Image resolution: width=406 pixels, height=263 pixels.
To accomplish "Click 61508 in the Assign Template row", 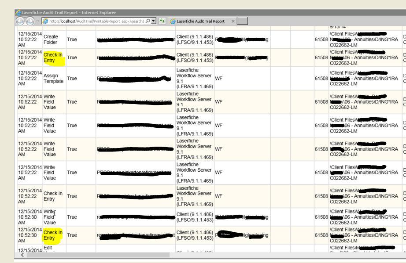I will coord(321,79).
